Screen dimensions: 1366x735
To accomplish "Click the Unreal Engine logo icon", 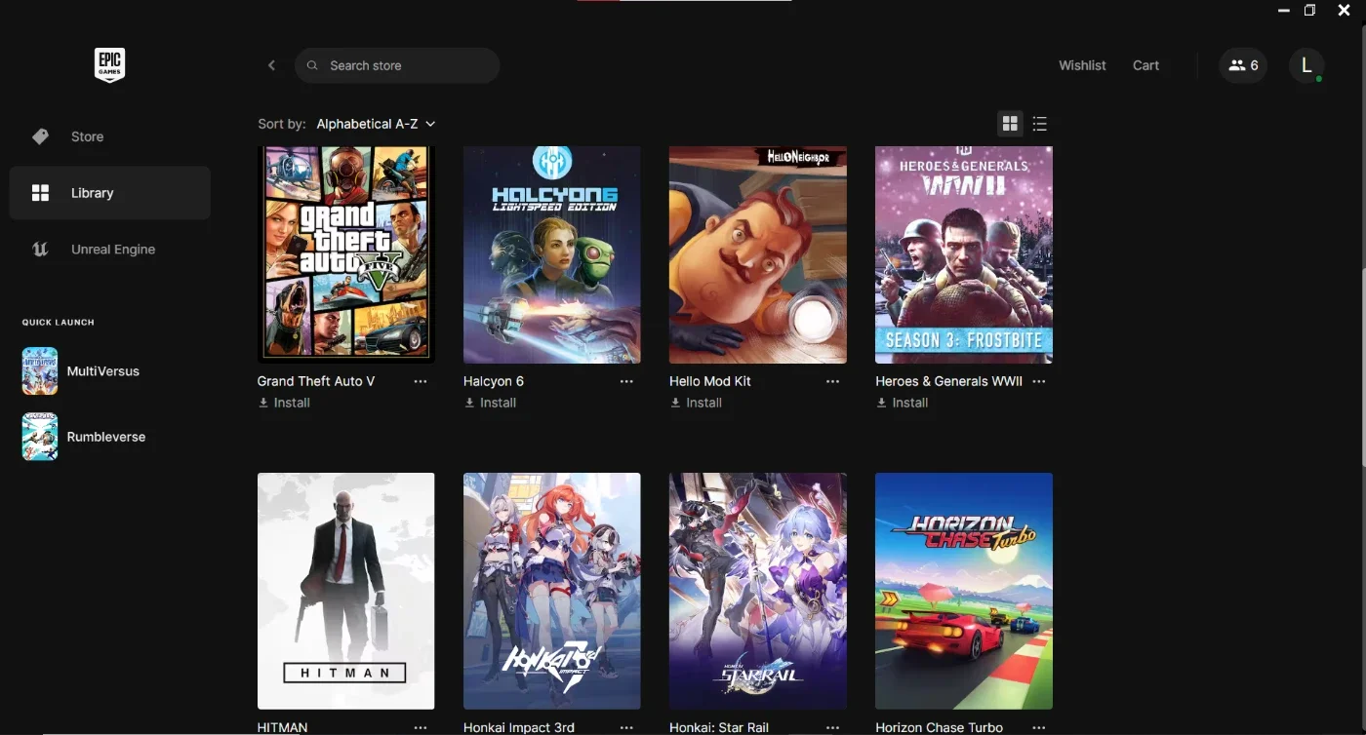I will 40,250.
